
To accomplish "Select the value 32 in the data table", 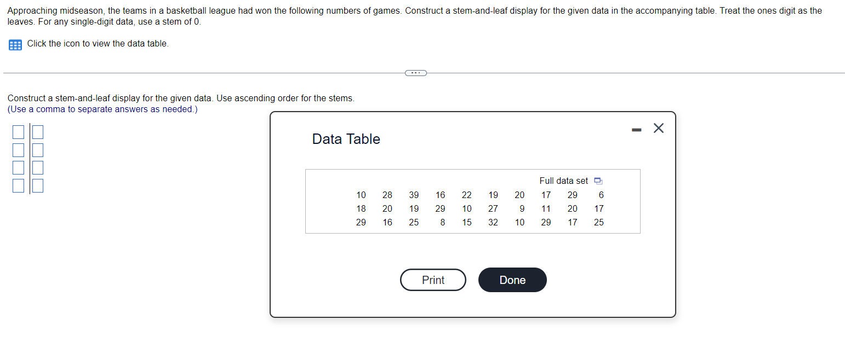I will pos(493,222).
